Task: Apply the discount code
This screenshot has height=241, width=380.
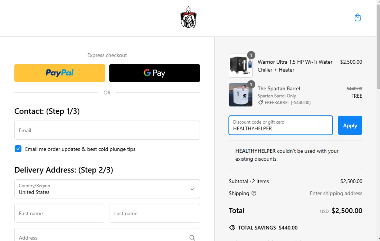Action: (x=350, y=125)
